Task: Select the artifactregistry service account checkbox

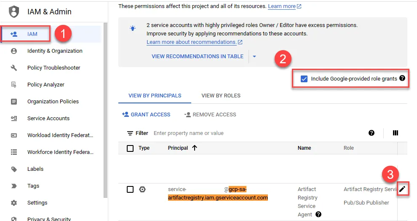Action: point(130,189)
